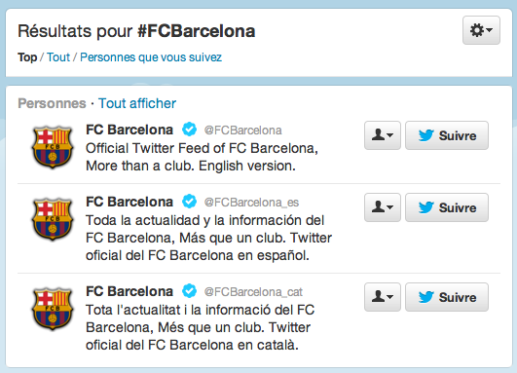Show Personnes que vous suivez results
This screenshot has height=373, width=517.
pos(151,57)
